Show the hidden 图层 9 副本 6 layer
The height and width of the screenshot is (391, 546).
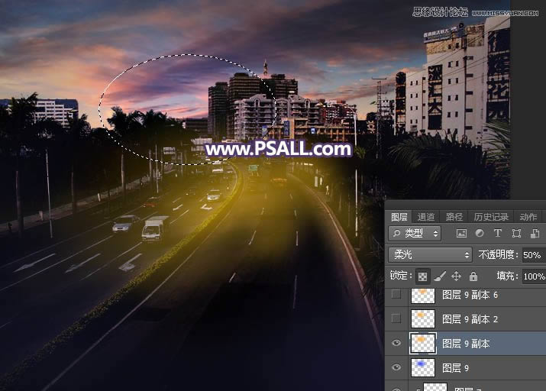coord(396,295)
